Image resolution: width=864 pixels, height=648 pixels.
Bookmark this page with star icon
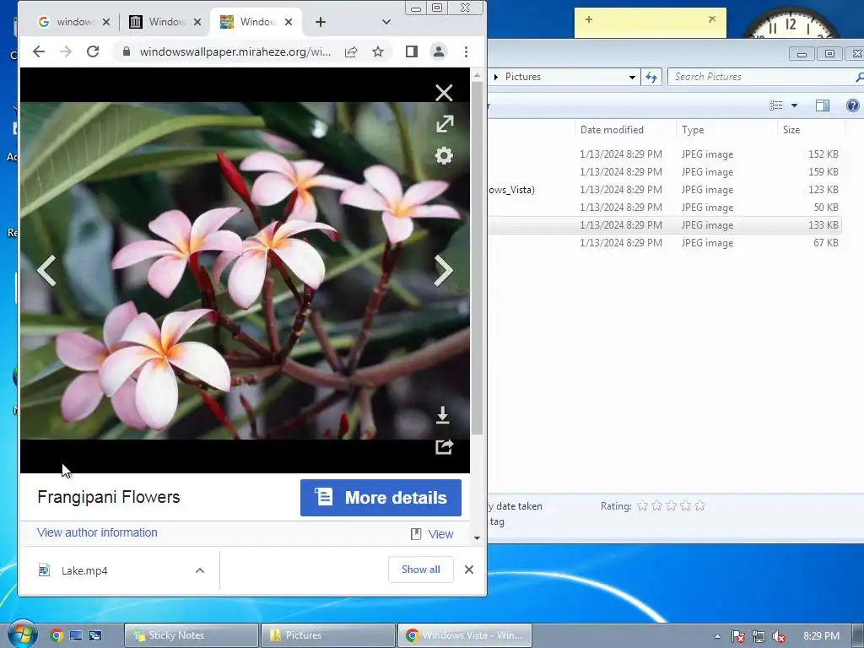click(x=377, y=51)
